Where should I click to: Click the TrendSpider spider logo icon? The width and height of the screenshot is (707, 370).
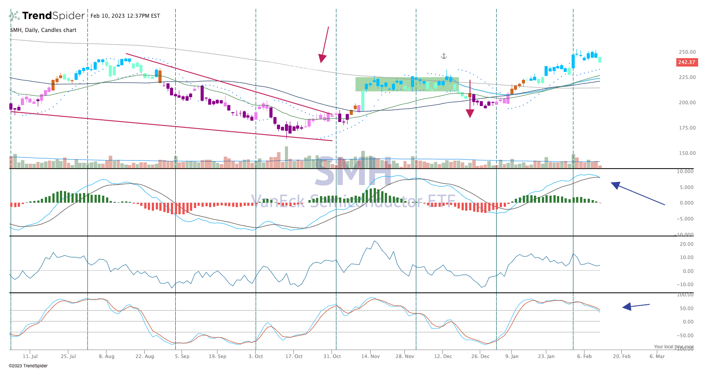click(x=14, y=16)
